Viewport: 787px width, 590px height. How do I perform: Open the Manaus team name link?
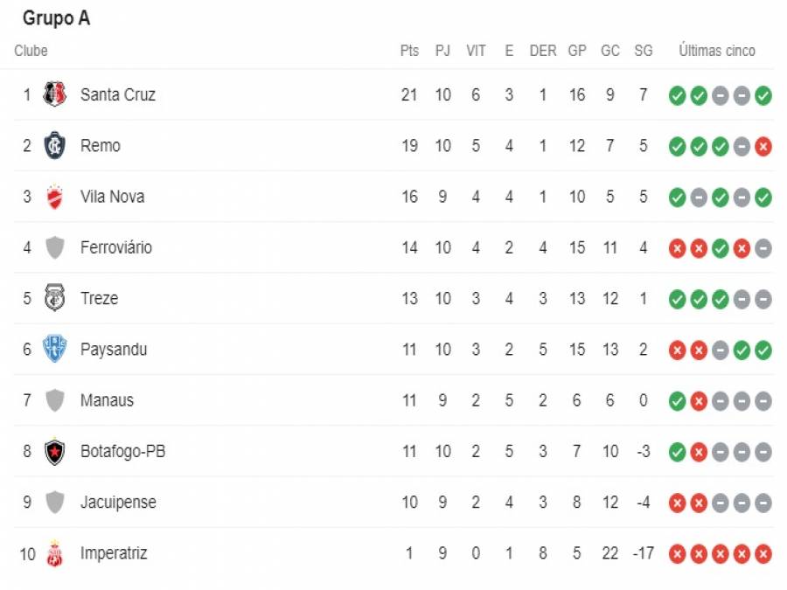click(x=107, y=400)
